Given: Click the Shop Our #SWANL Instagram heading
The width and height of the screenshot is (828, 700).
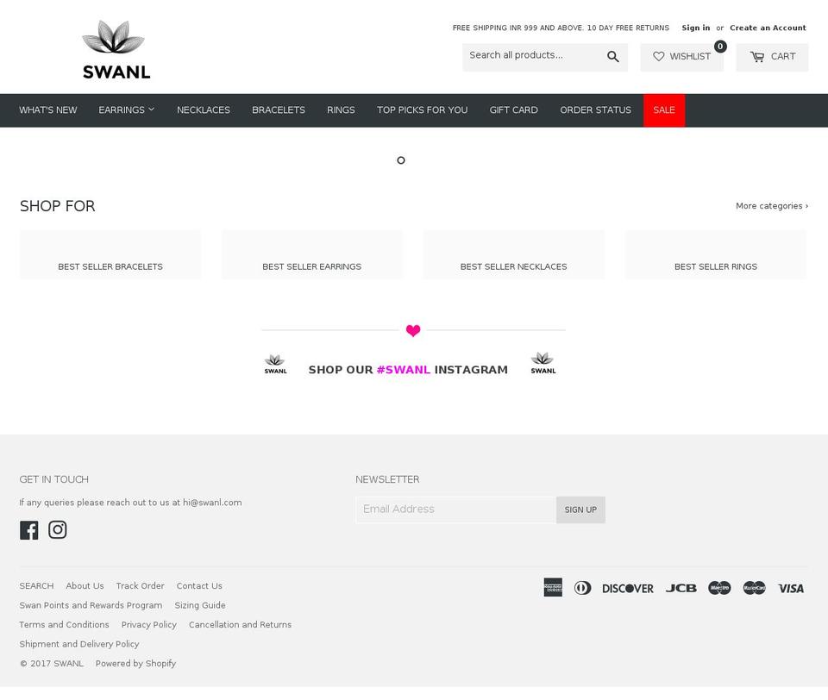Looking at the screenshot, I should click(x=408, y=370).
